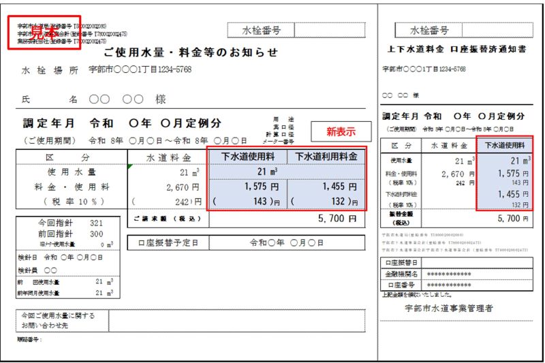Click the 上記金額を領収いたしました。 sentence
This screenshot has height=363, width=545.
pos(417,295)
